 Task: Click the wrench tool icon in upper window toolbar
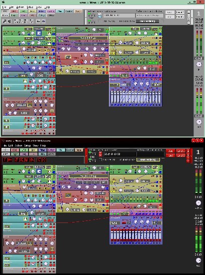[x=4, y=21]
